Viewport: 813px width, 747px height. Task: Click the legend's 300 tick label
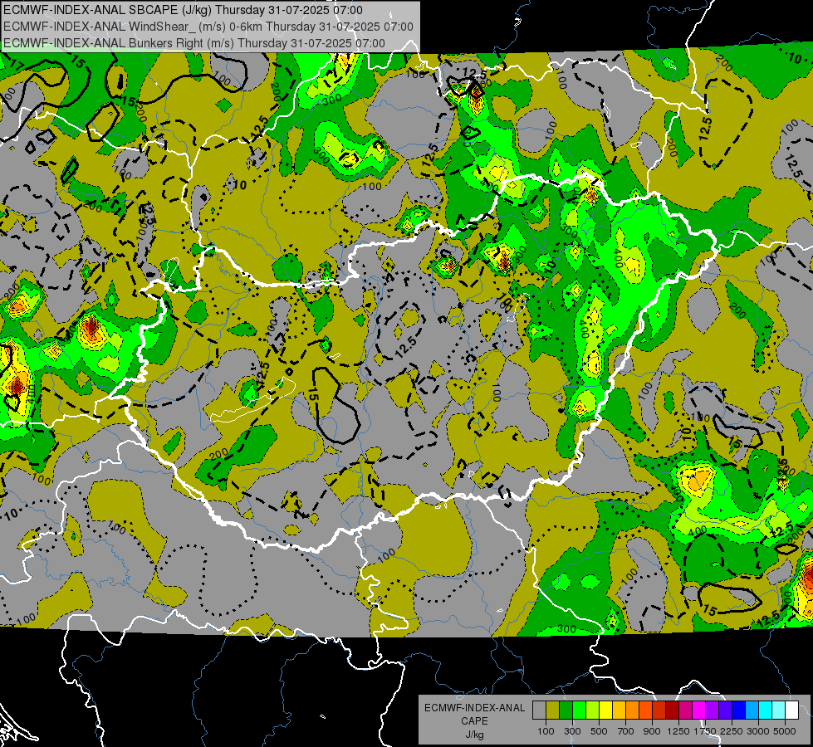coord(572,731)
